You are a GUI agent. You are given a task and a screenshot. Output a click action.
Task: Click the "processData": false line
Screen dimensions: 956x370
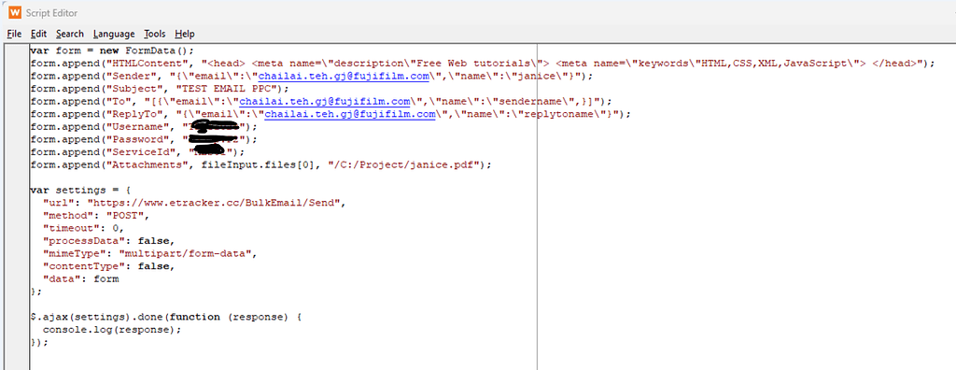click(x=108, y=240)
